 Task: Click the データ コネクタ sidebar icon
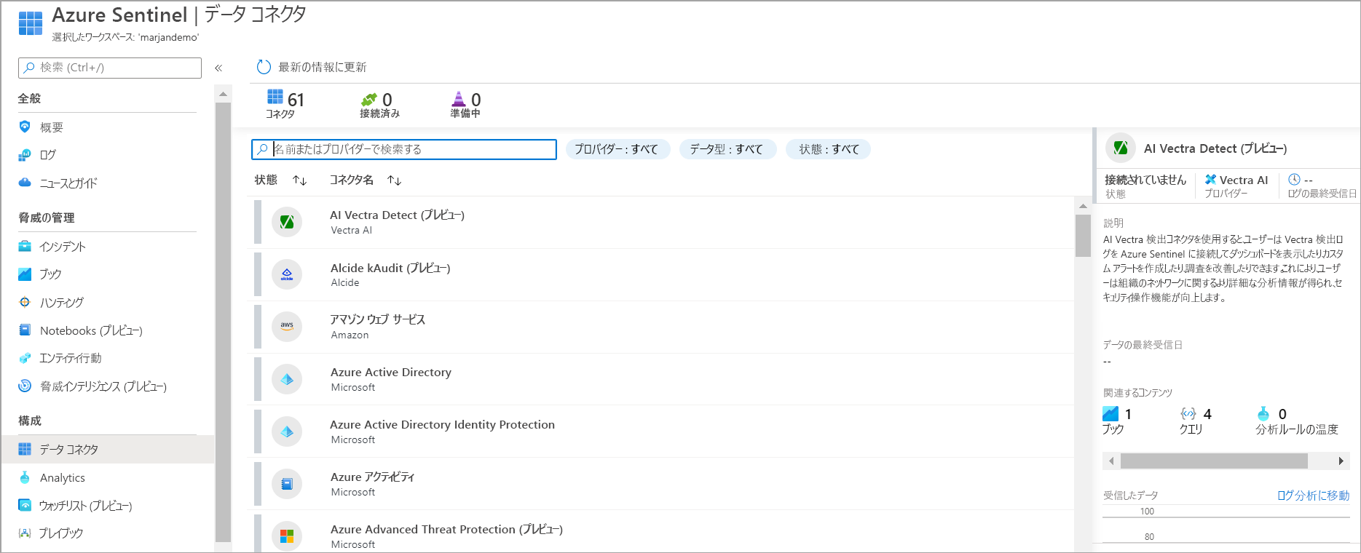(x=25, y=449)
